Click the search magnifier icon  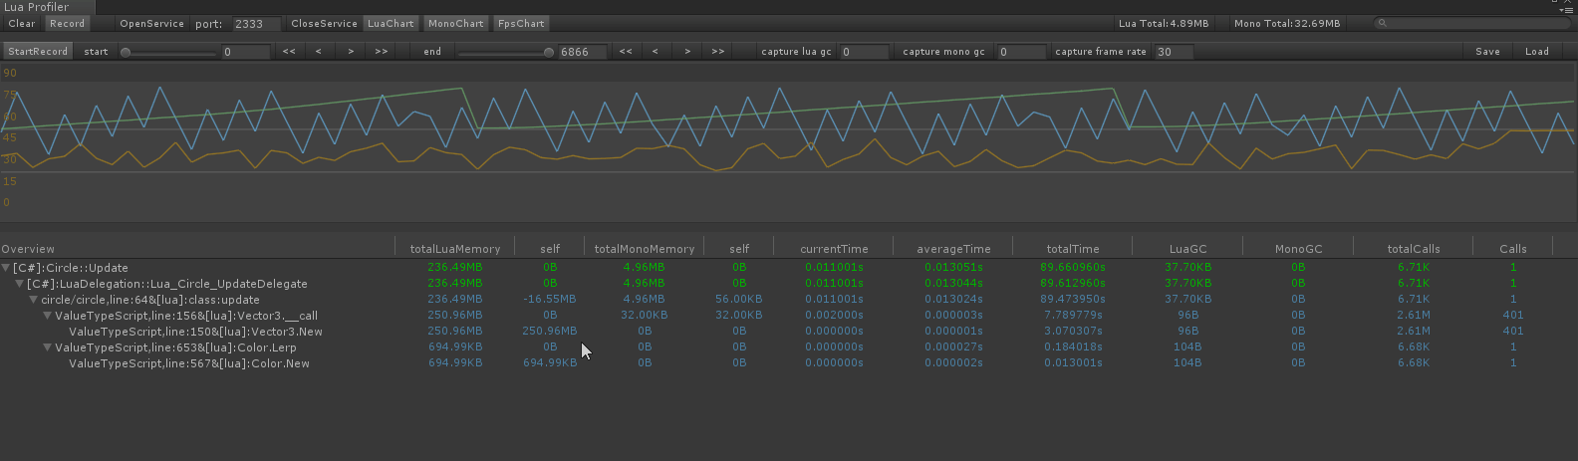pos(1383,23)
